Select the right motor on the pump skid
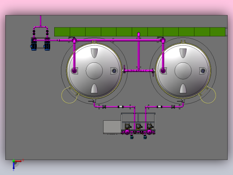 click(150, 127)
